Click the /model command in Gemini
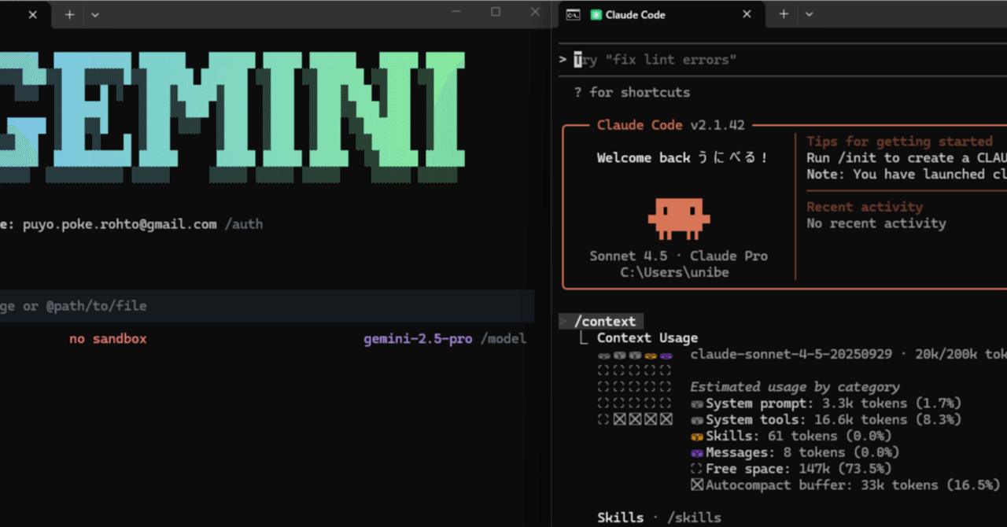Screen dimensions: 1007x527 point(503,339)
